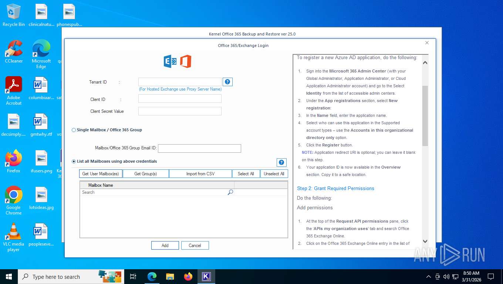This screenshot has width=503, height=284.
Task: Click the search magnifier icon in mailbox list
Action: [x=230, y=192]
